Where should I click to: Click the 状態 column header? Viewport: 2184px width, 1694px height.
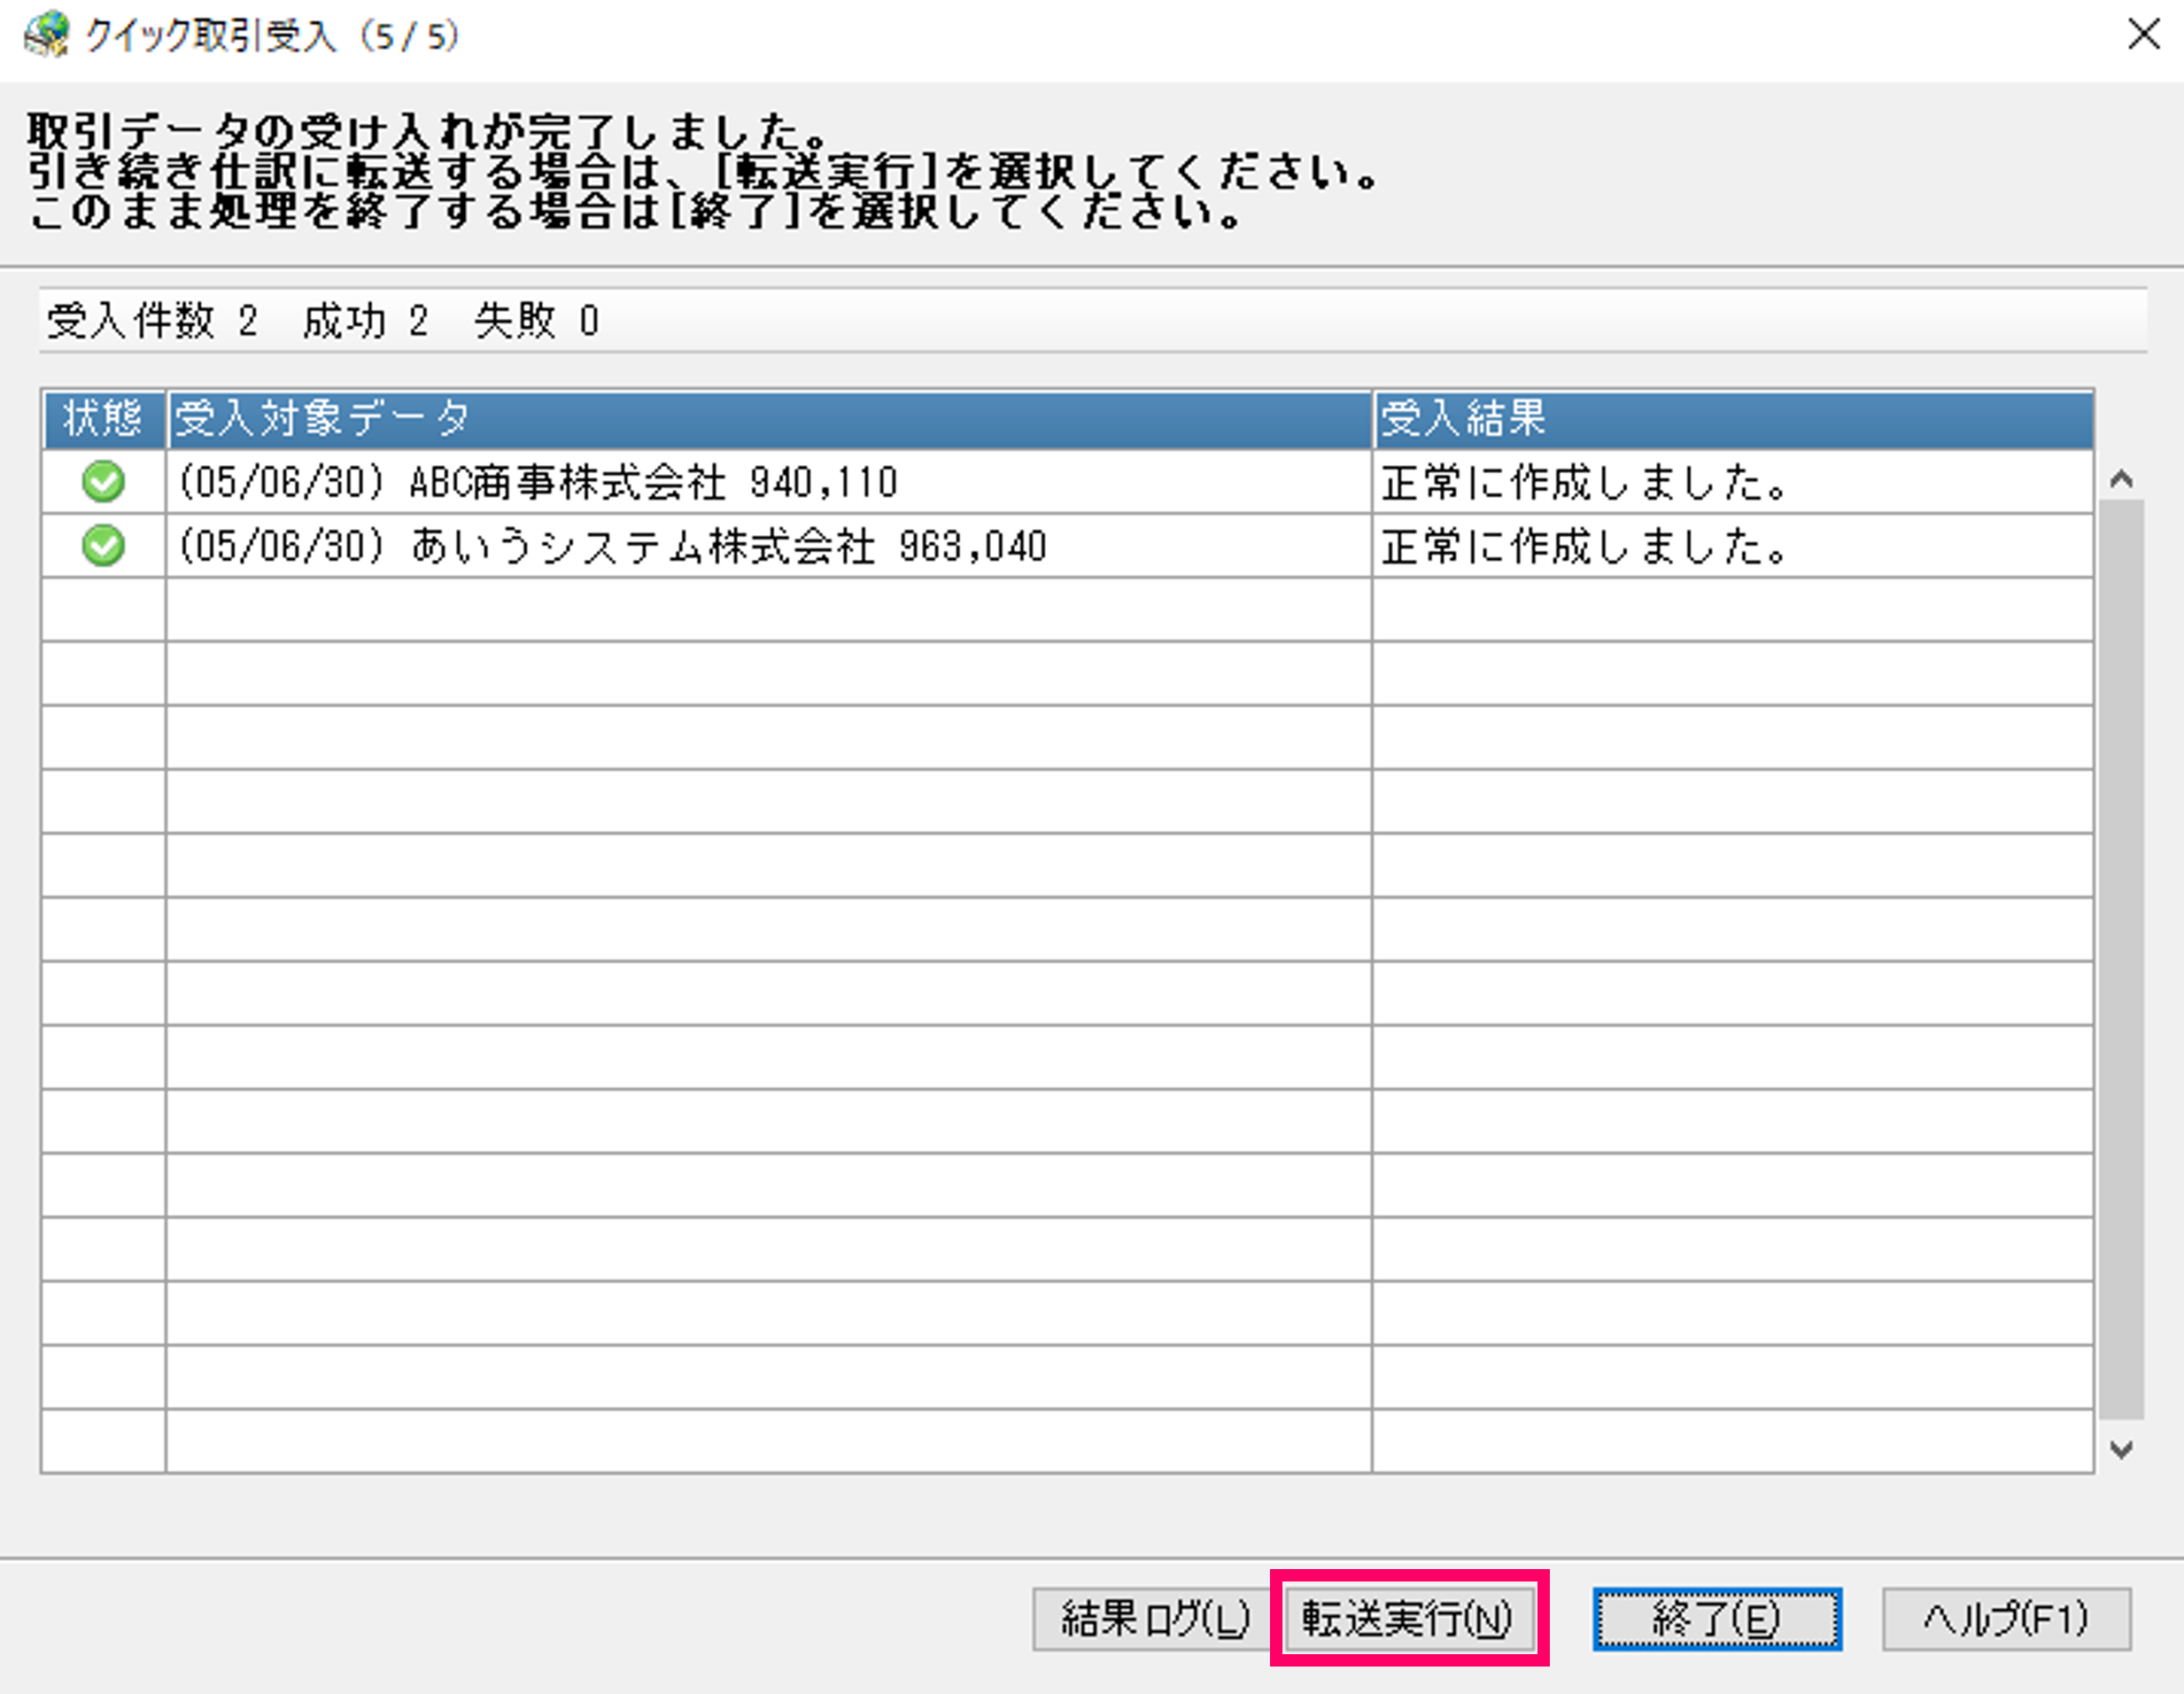pyautogui.click(x=103, y=418)
